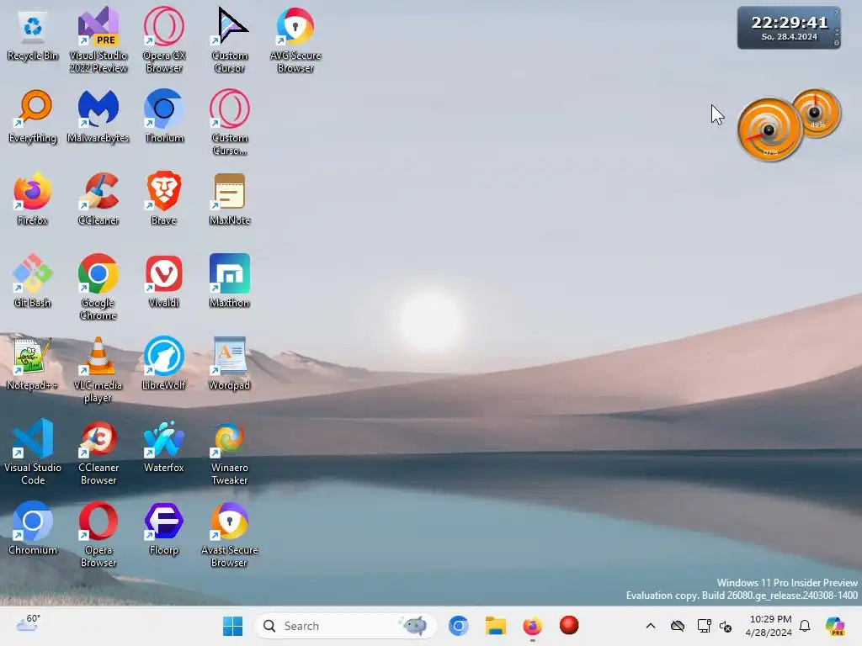Launch Visual Studio 2022 Preview shortcut
This screenshot has height=646, width=862.
pos(98,40)
